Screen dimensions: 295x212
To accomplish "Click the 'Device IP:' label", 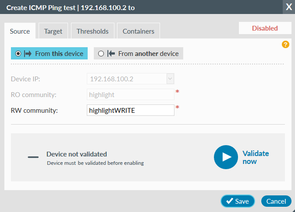I will point(25,79).
